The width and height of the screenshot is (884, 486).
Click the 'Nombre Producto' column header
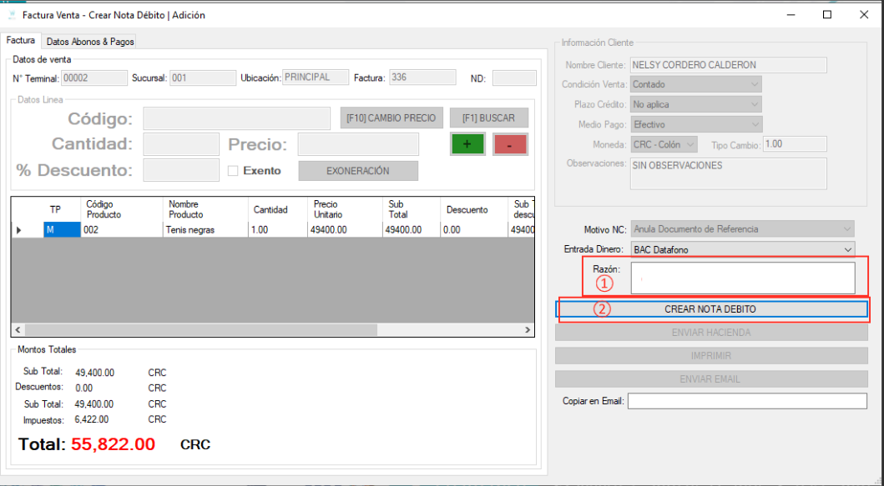click(x=205, y=209)
